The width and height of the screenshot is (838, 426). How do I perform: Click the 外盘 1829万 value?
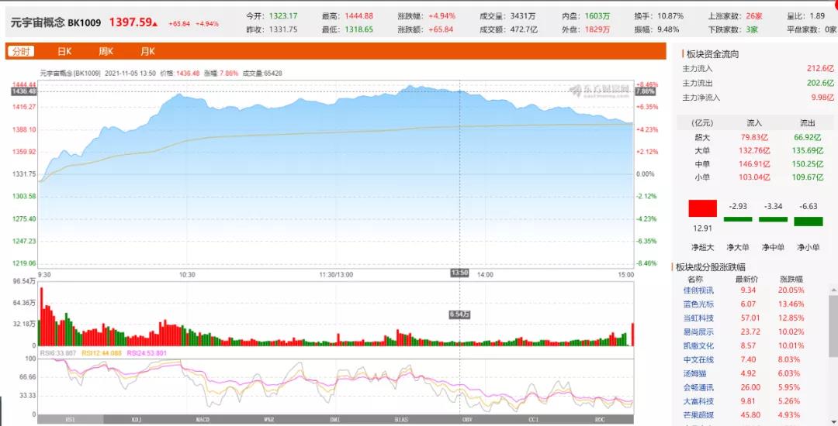597,30
